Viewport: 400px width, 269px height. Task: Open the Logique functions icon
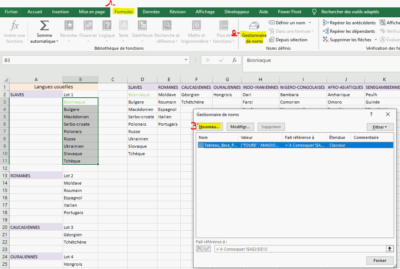(x=107, y=26)
